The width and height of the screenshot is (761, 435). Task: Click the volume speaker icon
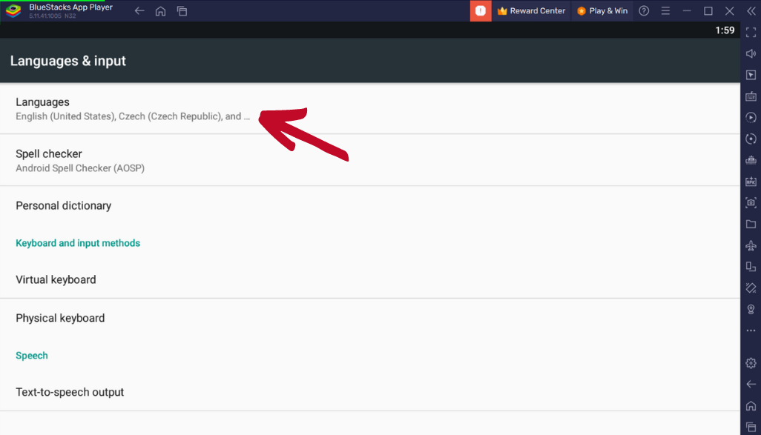point(751,54)
